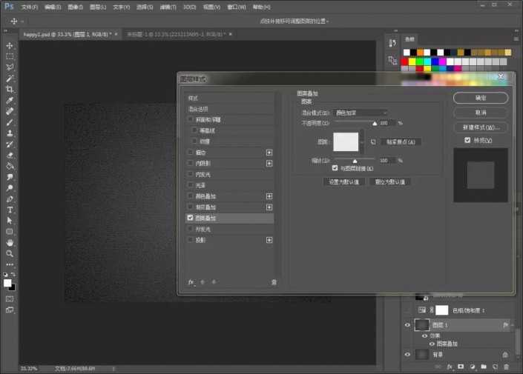This screenshot has height=374, width=523.
Task: Hide the 背景 layer via eye icon
Action: (407, 355)
